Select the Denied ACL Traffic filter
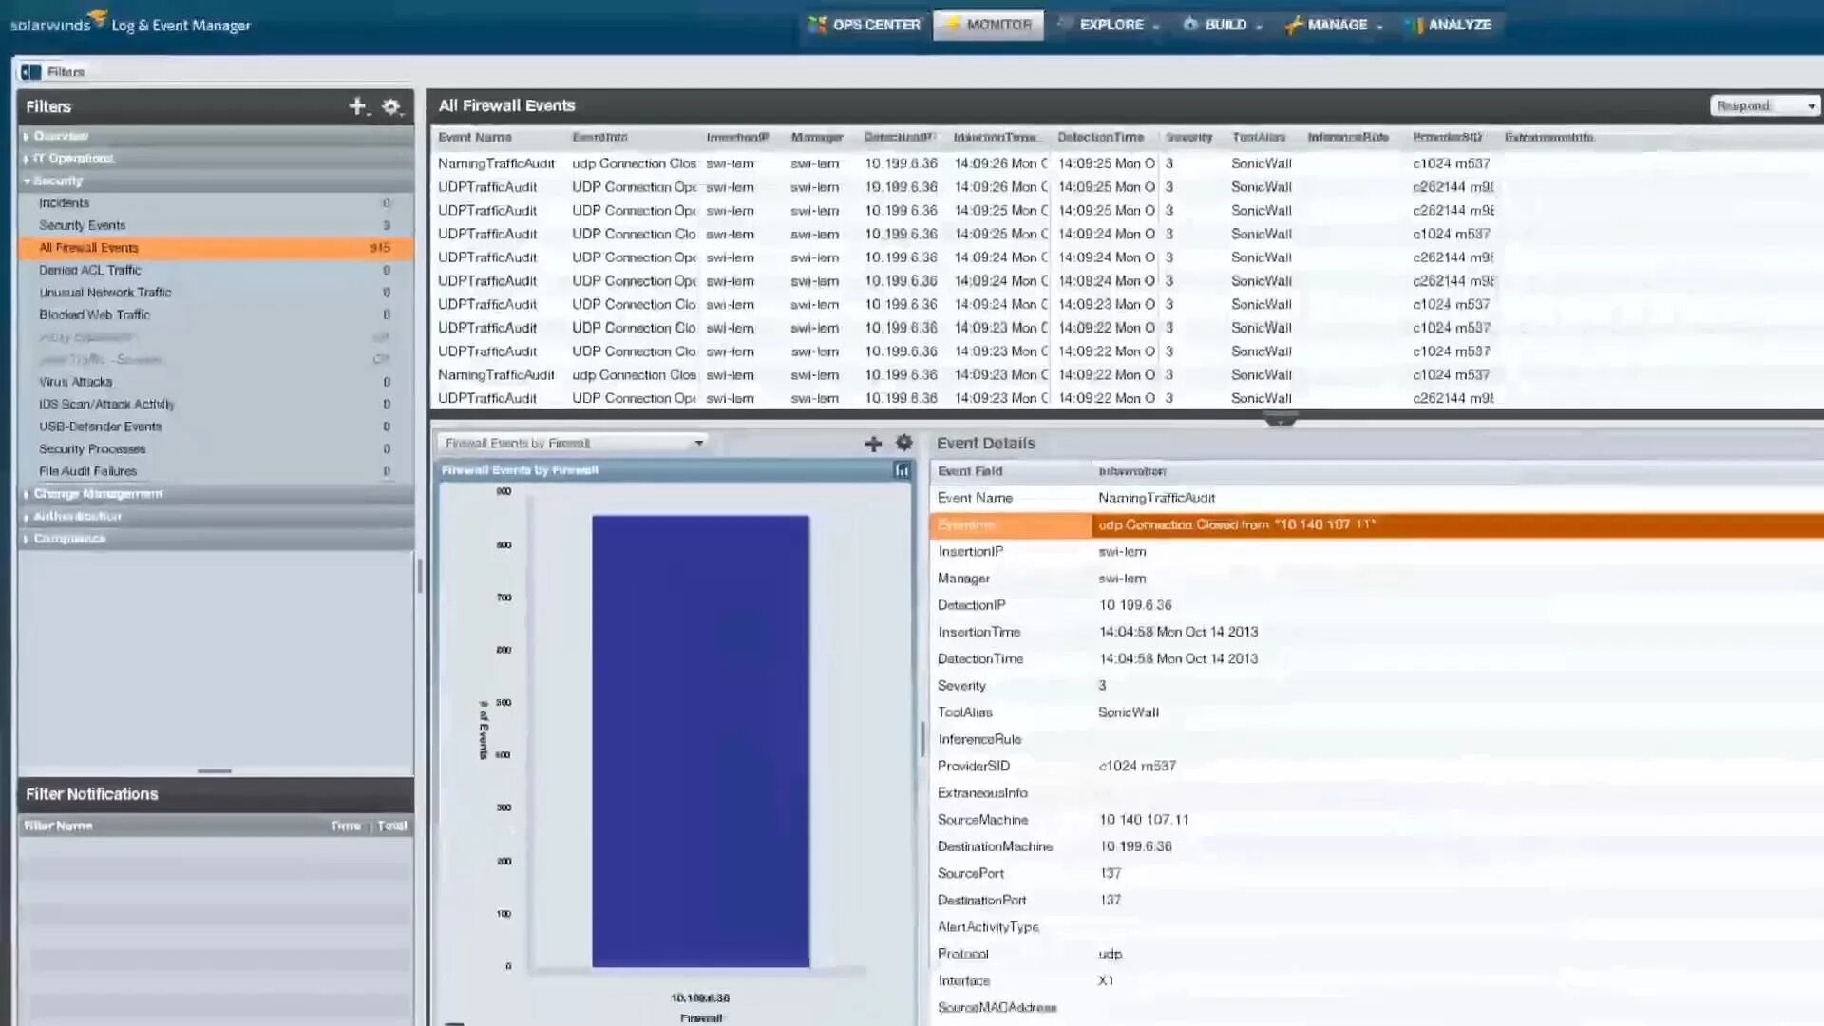Screen dimensions: 1824x1026 89,270
